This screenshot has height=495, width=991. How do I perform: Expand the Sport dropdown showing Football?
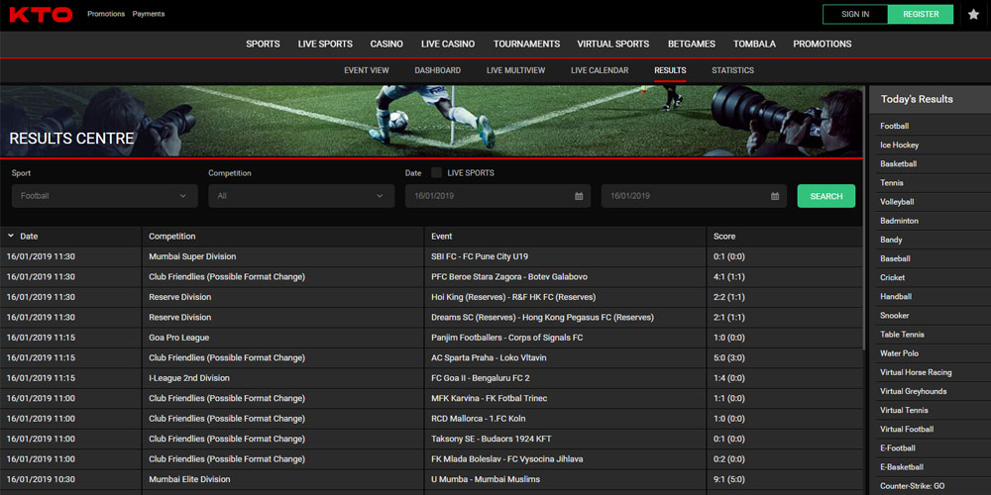[x=104, y=196]
